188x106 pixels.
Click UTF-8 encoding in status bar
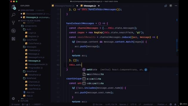133,105
